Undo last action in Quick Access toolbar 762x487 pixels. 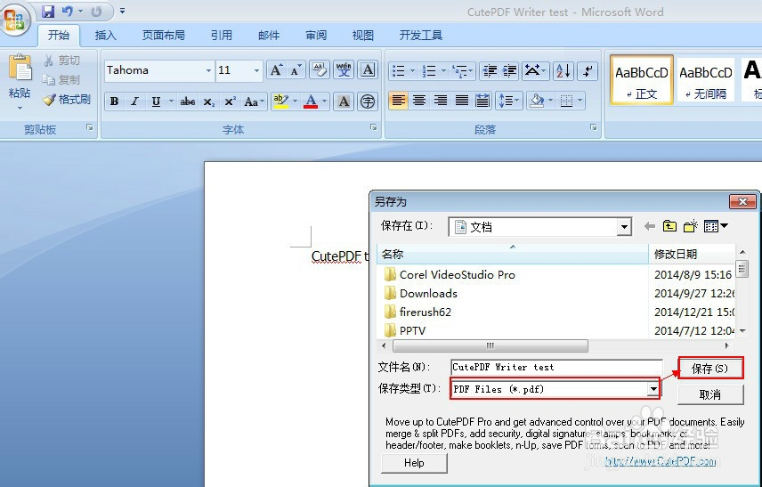tap(68, 12)
